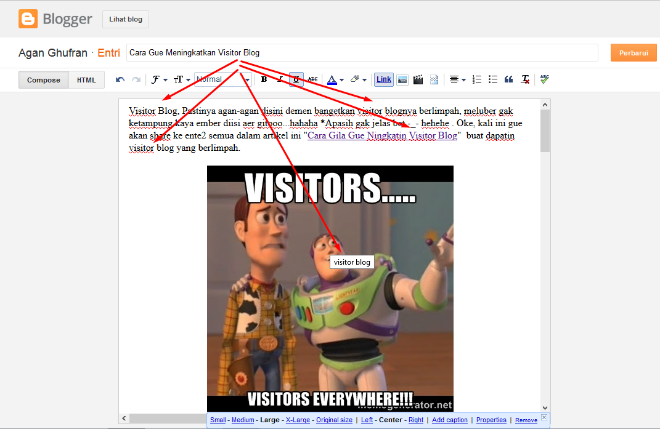Screen dimensions: 660x429
Task: Click Remove to delete the image
Action: [526, 420]
